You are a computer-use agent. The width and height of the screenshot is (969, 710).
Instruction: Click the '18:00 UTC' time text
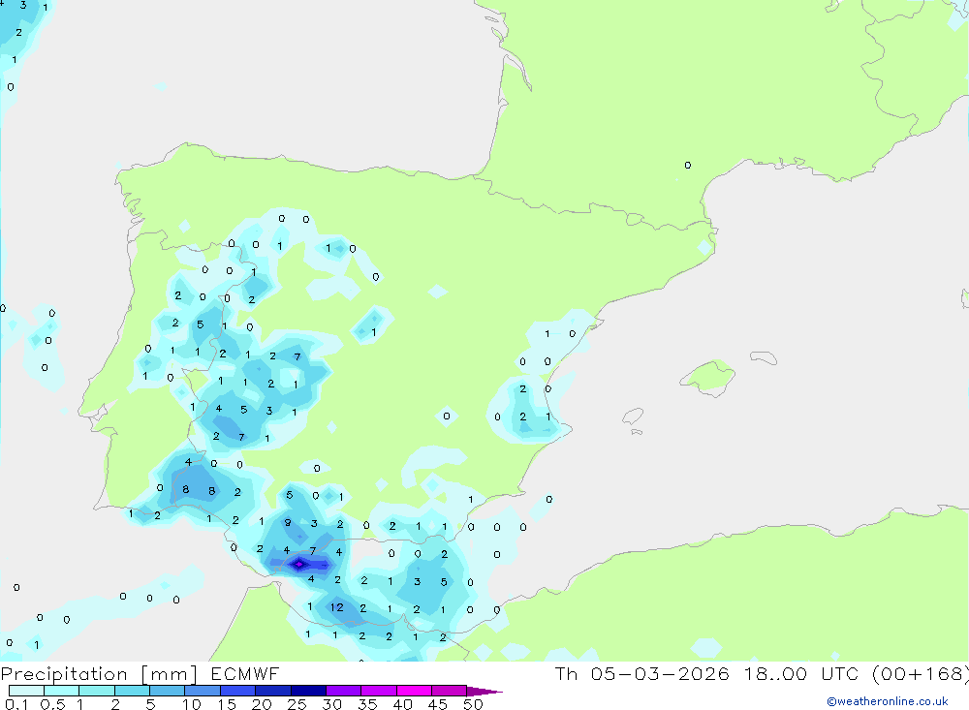[801, 673]
